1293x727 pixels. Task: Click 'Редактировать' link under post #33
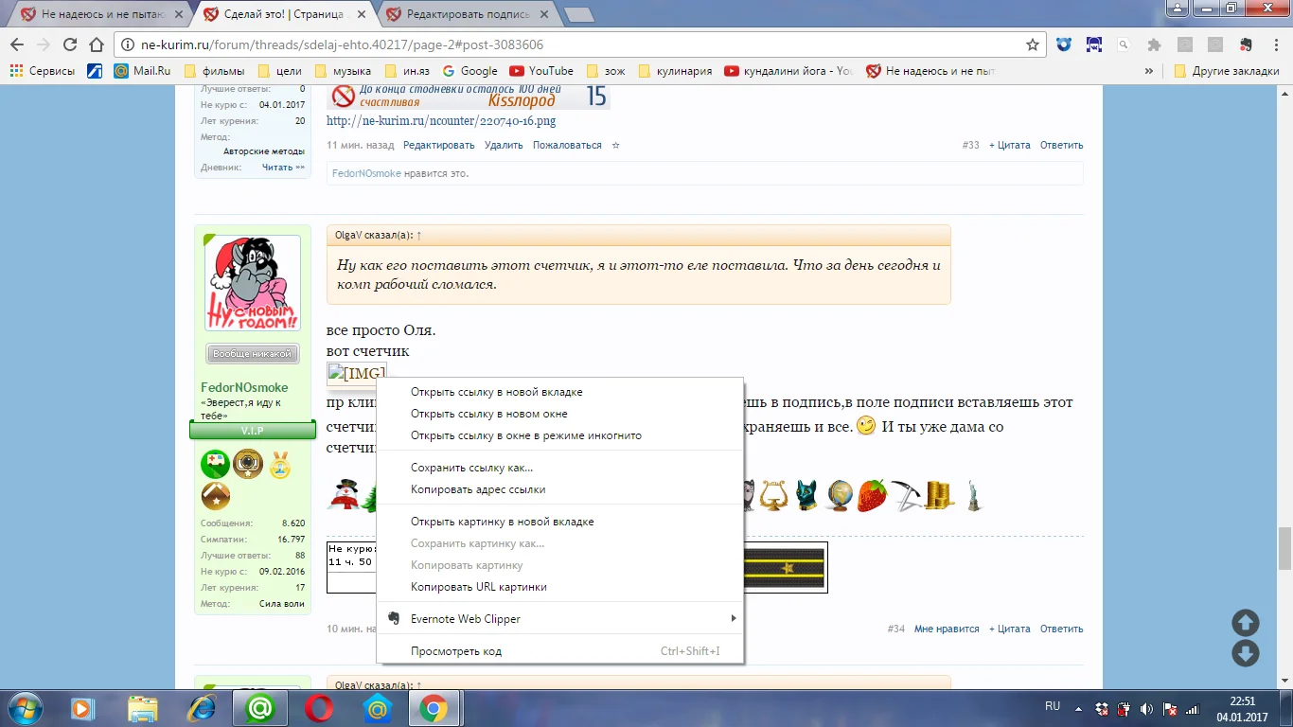[438, 146]
